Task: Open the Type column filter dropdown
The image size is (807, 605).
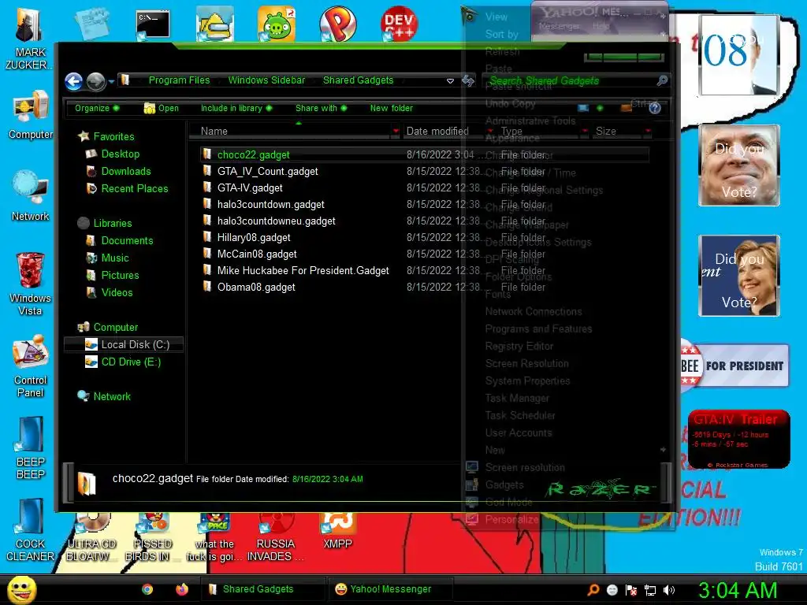Action: 585,132
